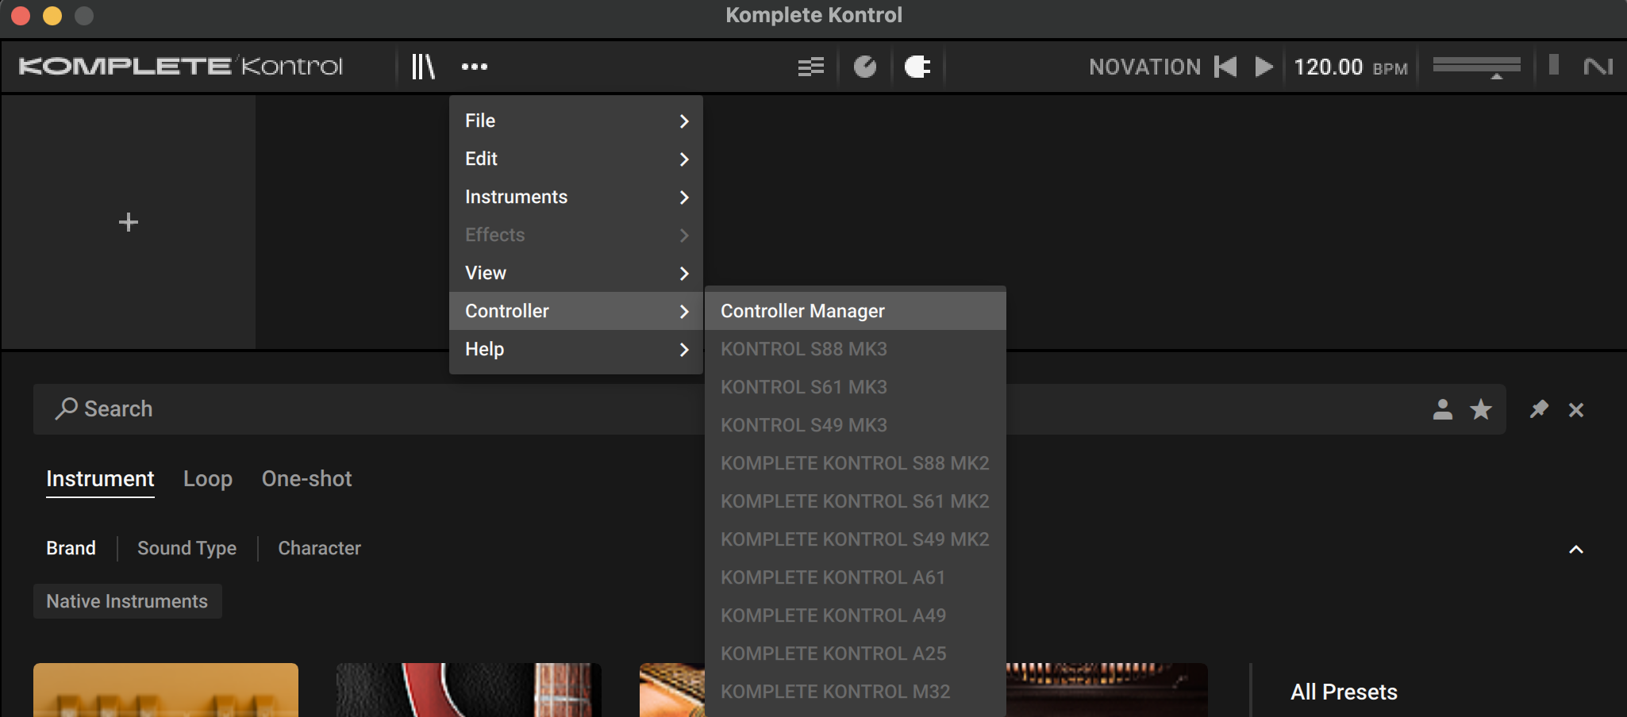Image resolution: width=1627 pixels, height=717 pixels.
Task: Click KOMPLETE KONTROL A61 entry
Action: (x=856, y=577)
